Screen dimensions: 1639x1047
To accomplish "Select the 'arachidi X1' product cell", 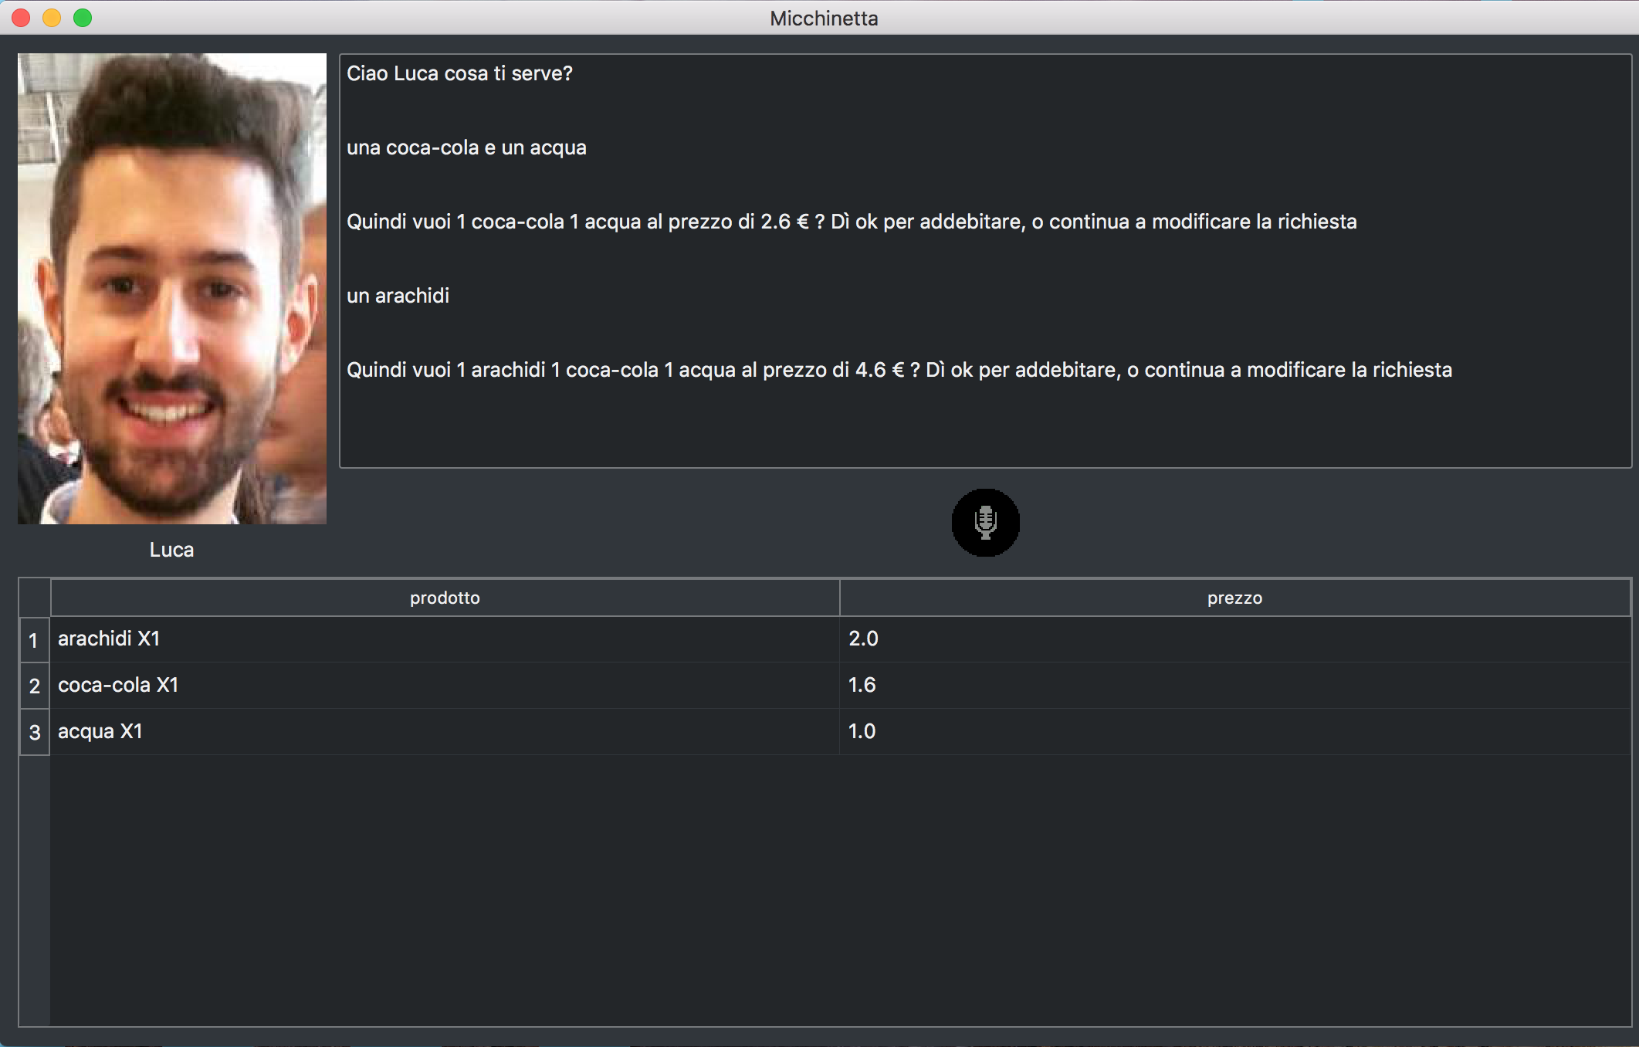I will pyautogui.click(x=445, y=639).
